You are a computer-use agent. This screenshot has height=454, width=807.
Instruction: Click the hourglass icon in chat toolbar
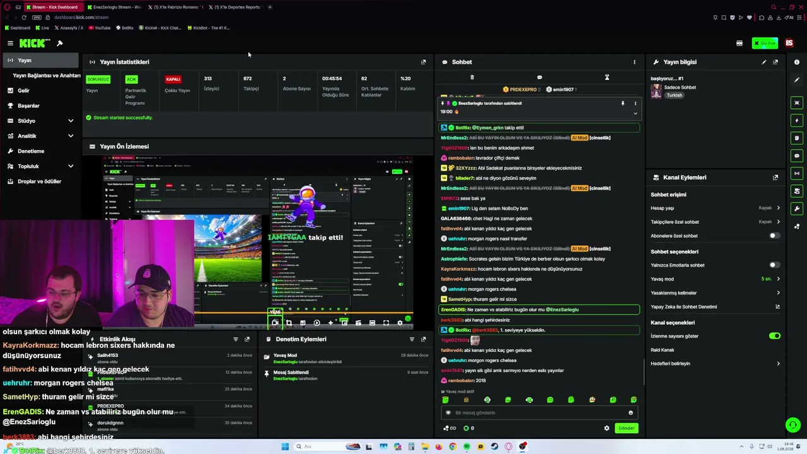pos(607,78)
